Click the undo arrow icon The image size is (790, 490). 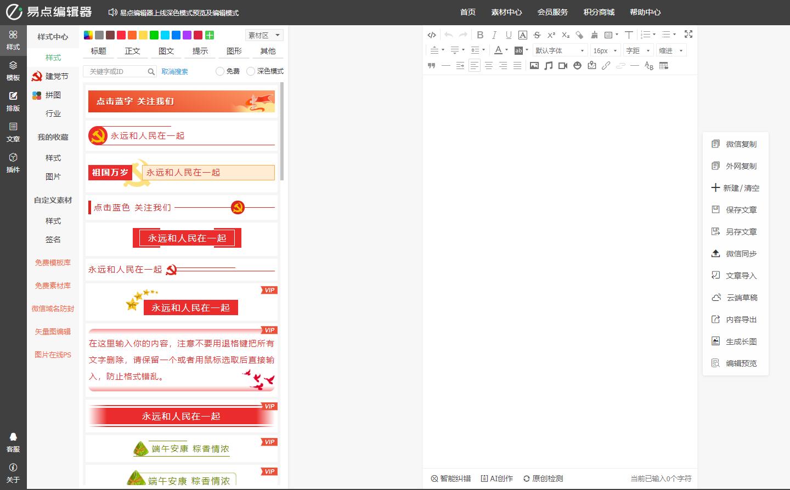coord(448,35)
